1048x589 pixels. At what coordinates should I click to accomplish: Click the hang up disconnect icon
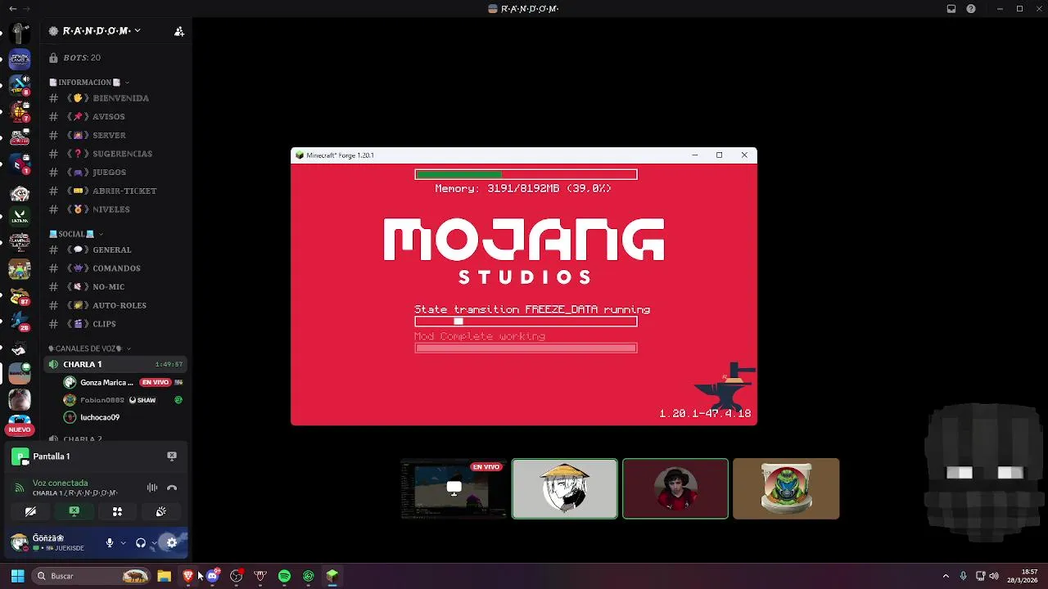coord(172,488)
